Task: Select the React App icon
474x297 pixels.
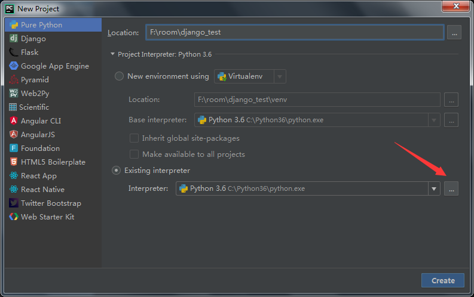Action: 14,175
